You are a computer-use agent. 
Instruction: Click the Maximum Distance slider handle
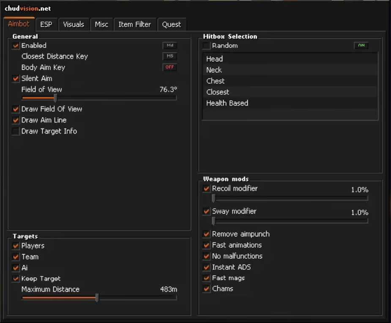tap(97, 298)
